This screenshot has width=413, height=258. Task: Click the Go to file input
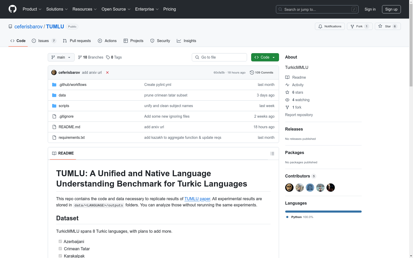(219, 57)
